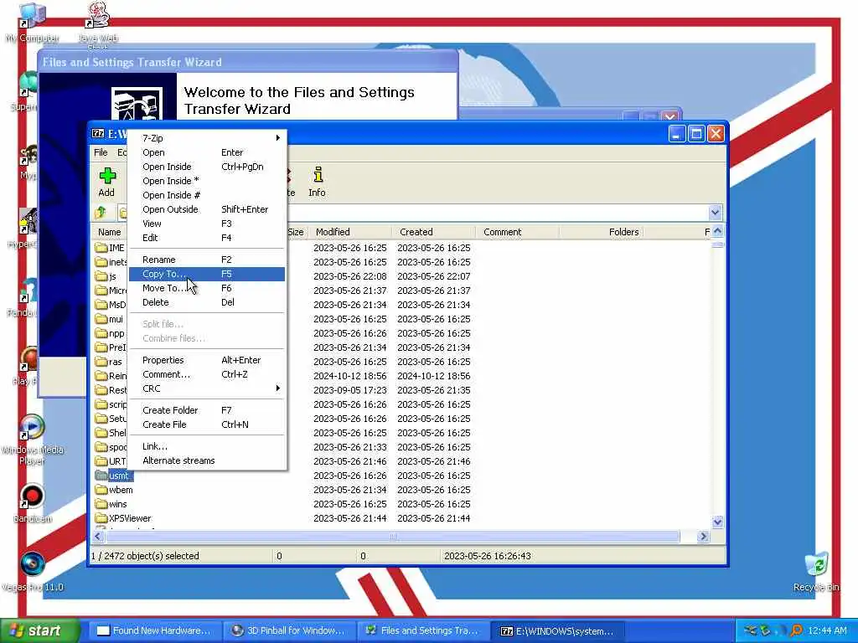Select Properties in the context menu
This screenshot has width=858, height=643.
click(x=207, y=360)
